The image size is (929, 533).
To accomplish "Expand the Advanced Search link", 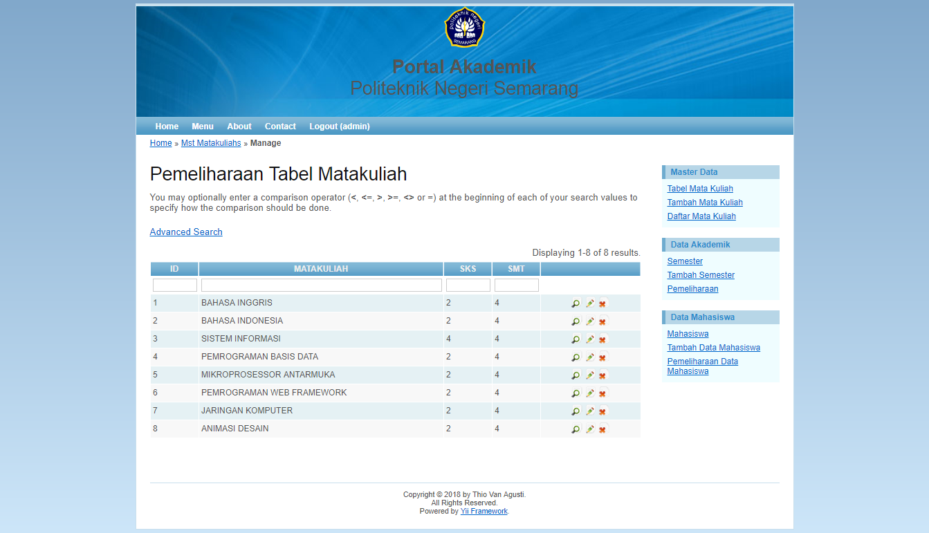I will (186, 232).
